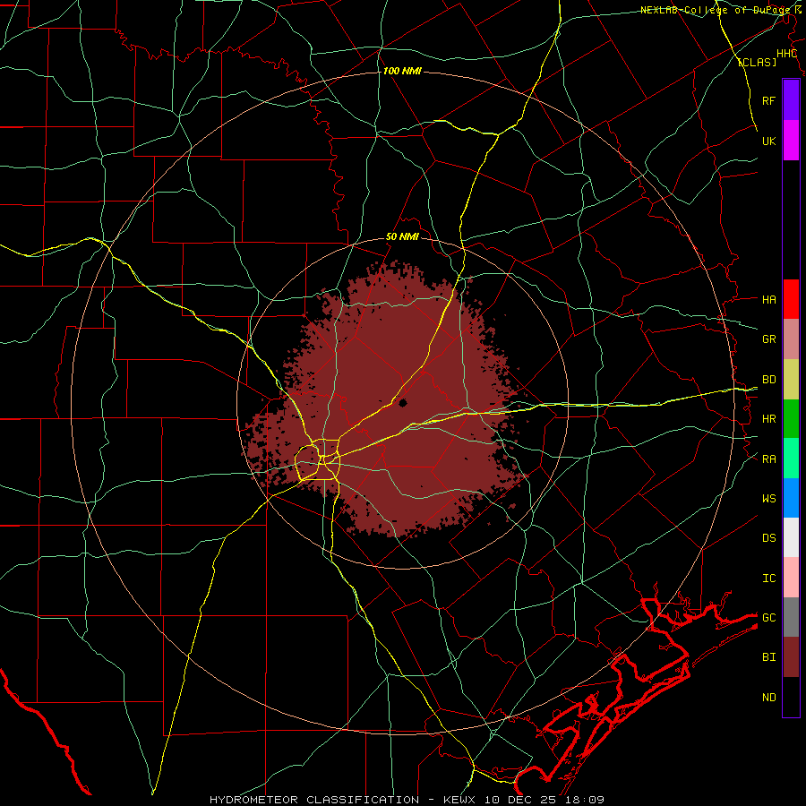This screenshot has width=806, height=806.
Task: Click the "[CLAS]" label near legend
Action: coord(757,62)
